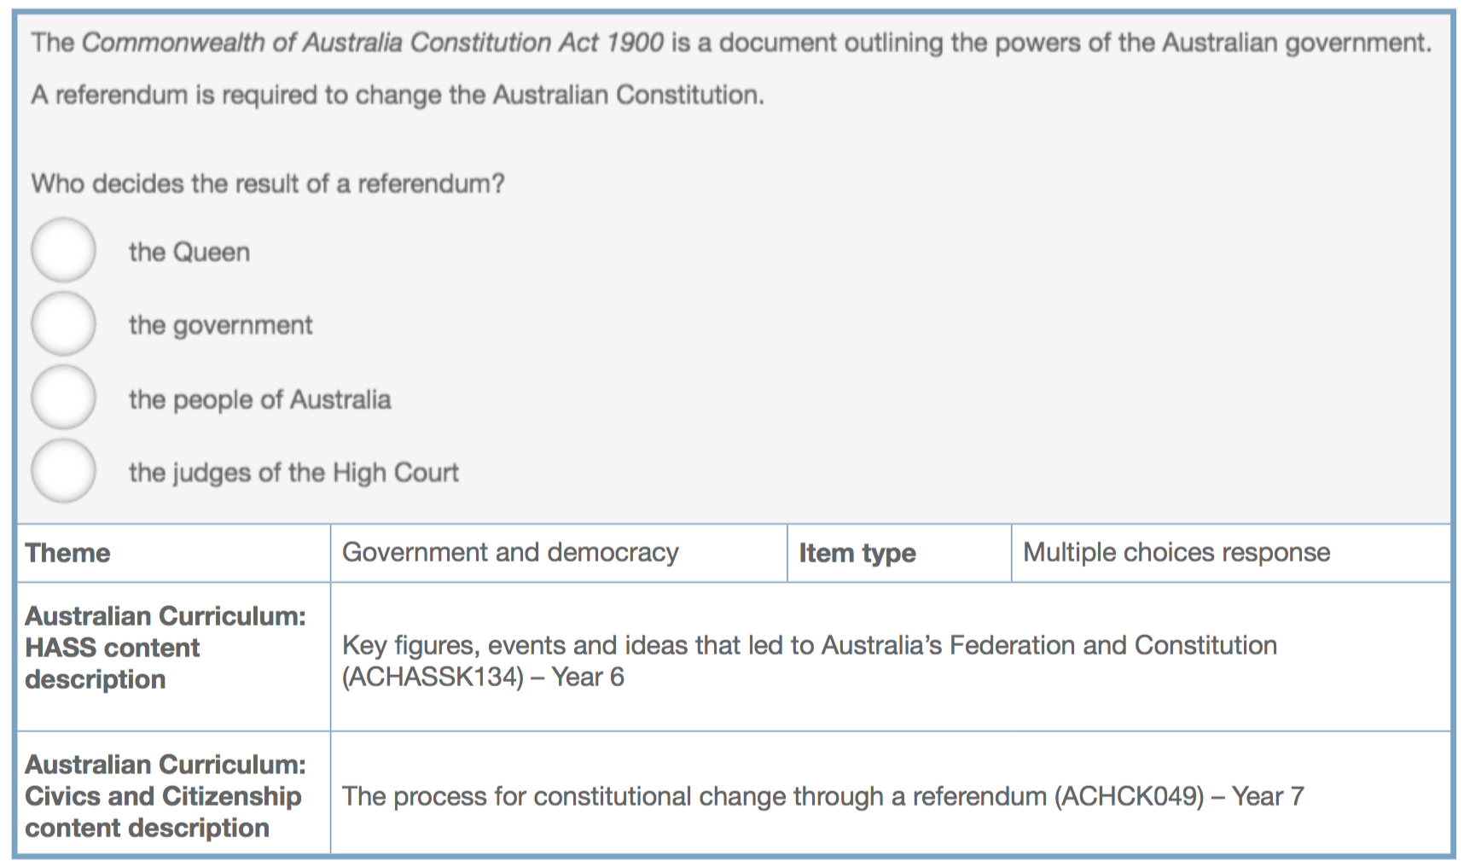1464x867 pixels.
Task: Click 'the judges of the High Court' text
Action: pyautogui.click(x=293, y=473)
